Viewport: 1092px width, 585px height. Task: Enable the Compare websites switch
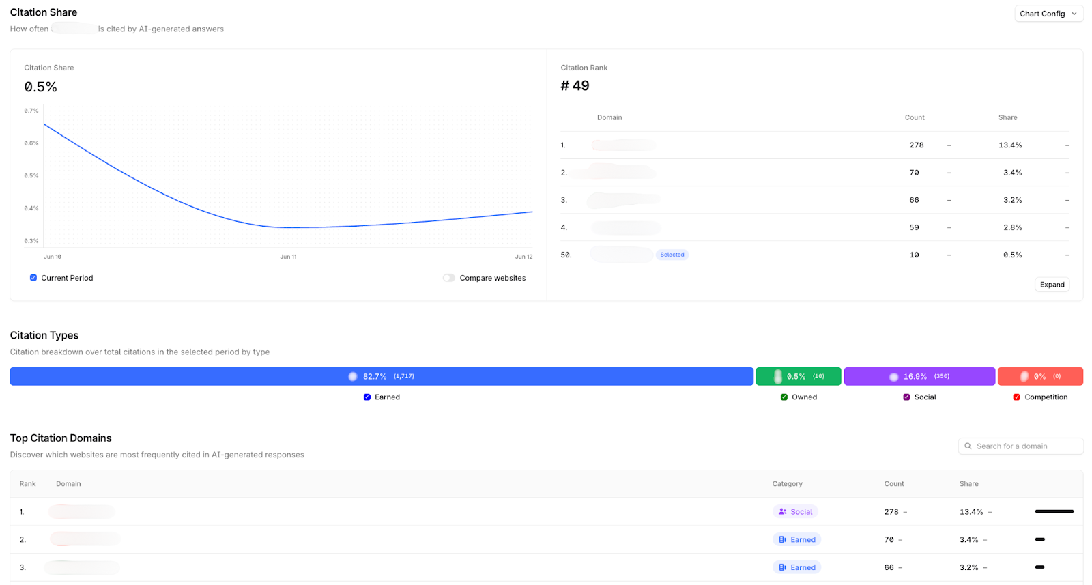(x=448, y=278)
